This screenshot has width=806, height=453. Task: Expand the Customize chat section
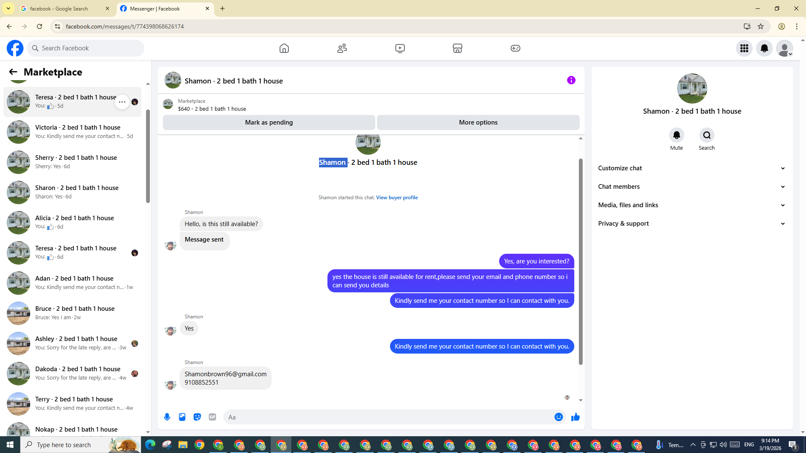692,168
